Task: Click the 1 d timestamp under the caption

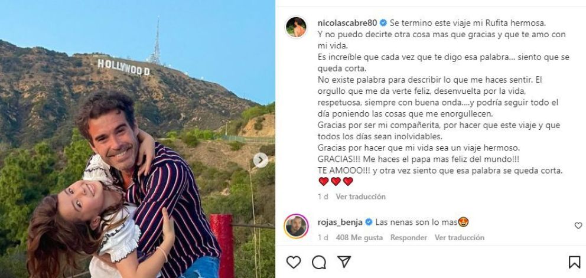Action: click(323, 197)
